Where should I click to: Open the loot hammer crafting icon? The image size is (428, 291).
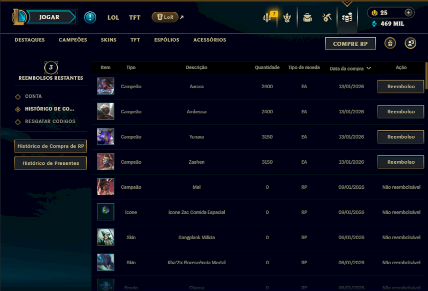[x=327, y=18]
